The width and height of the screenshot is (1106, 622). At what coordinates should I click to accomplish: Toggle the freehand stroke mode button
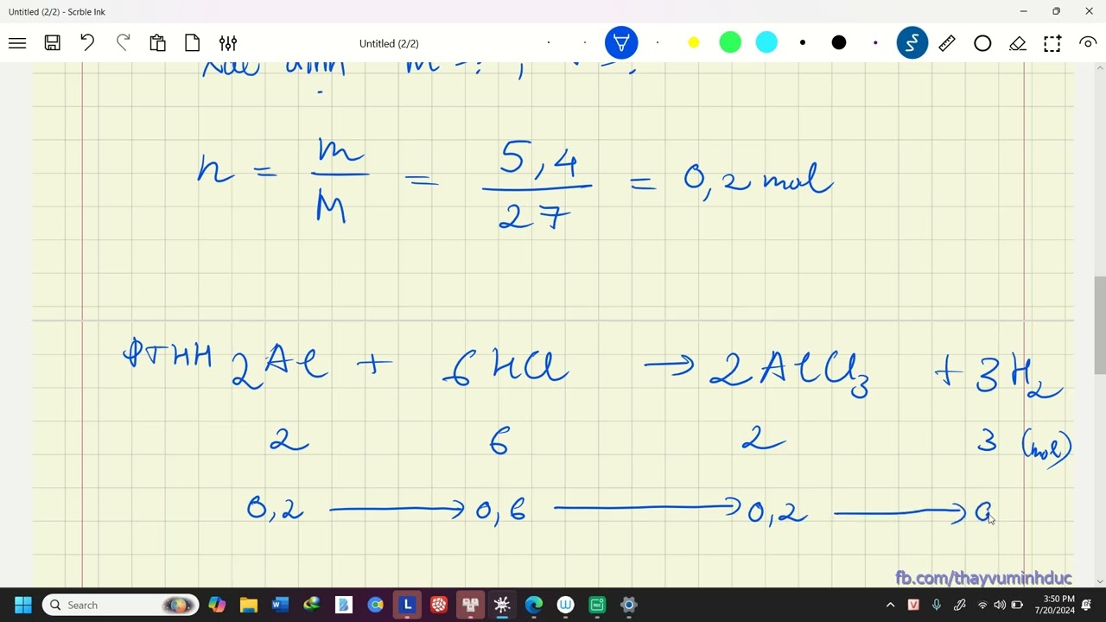[912, 42]
